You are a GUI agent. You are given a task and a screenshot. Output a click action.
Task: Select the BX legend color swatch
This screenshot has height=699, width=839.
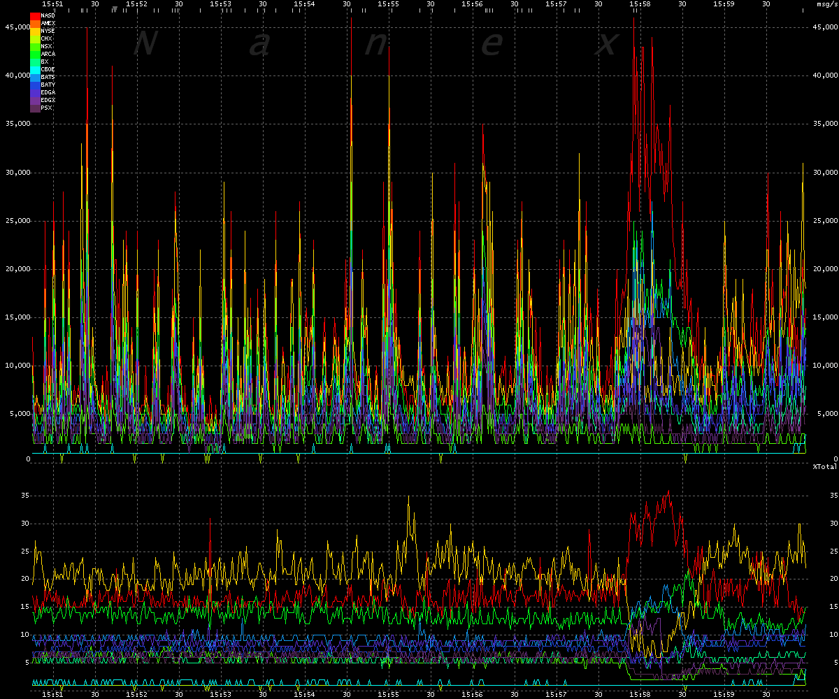coord(35,62)
